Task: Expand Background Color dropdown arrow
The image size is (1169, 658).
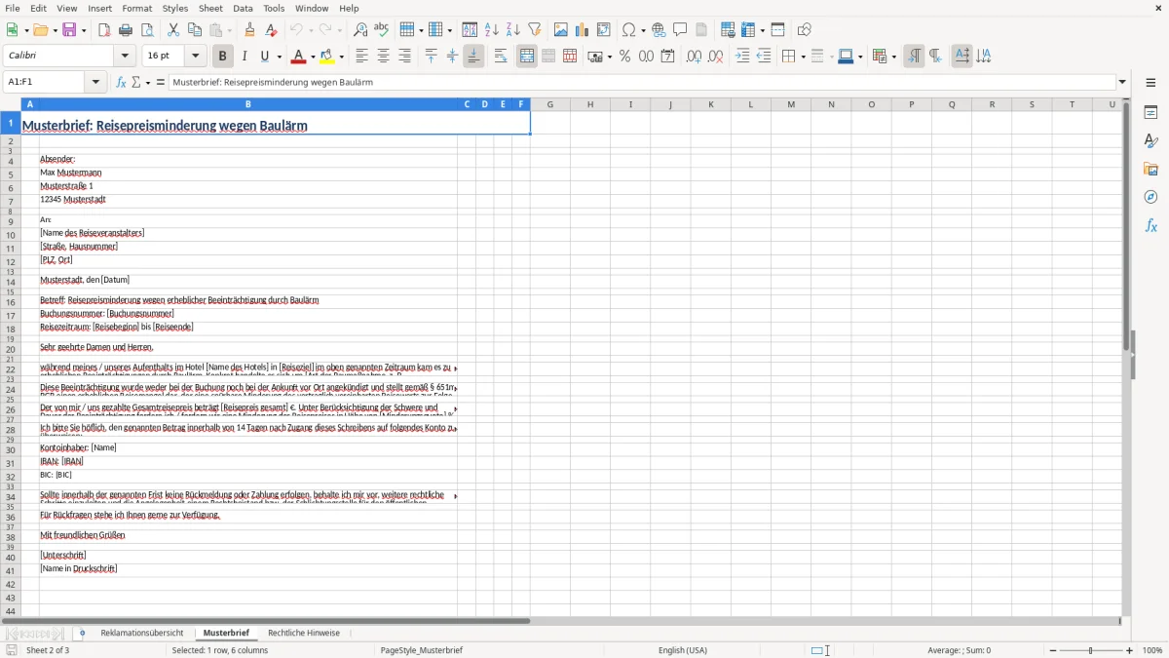Action: (x=342, y=57)
